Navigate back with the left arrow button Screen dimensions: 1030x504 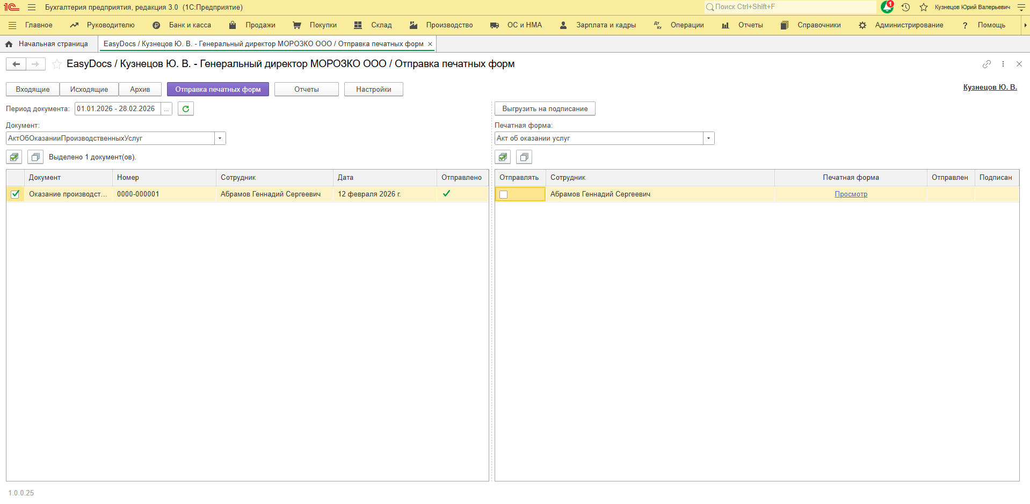click(16, 64)
